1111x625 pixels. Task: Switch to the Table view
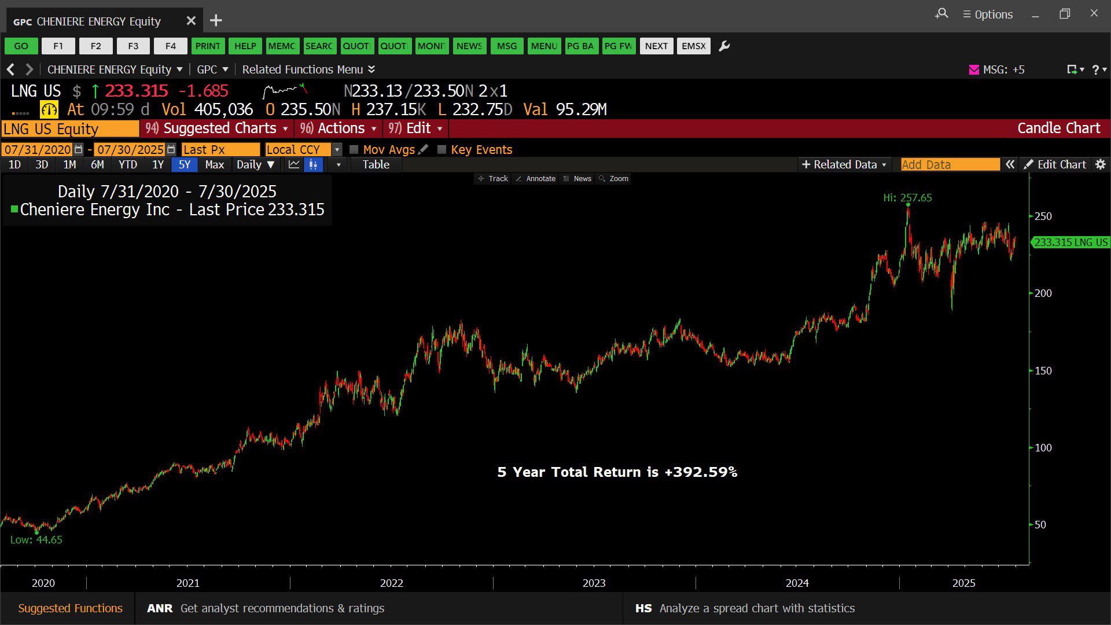[376, 164]
